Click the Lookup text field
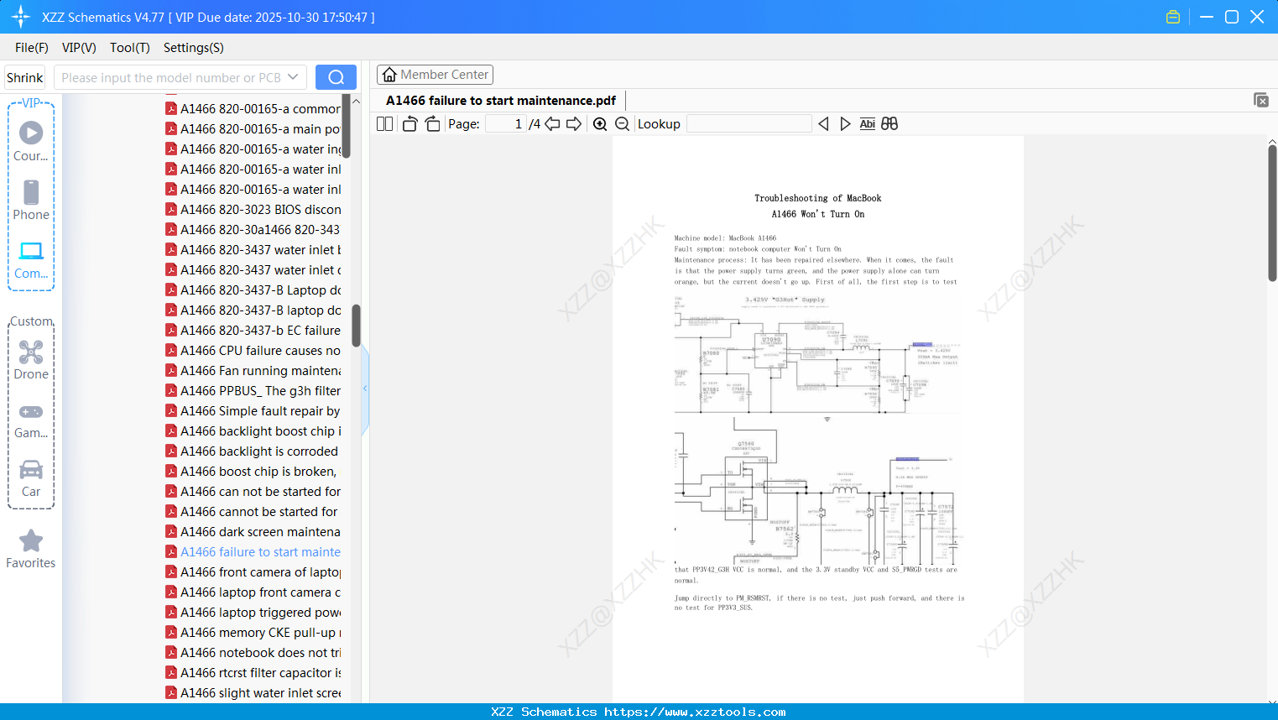This screenshot has height=720, width=1278. coord(749,124)
